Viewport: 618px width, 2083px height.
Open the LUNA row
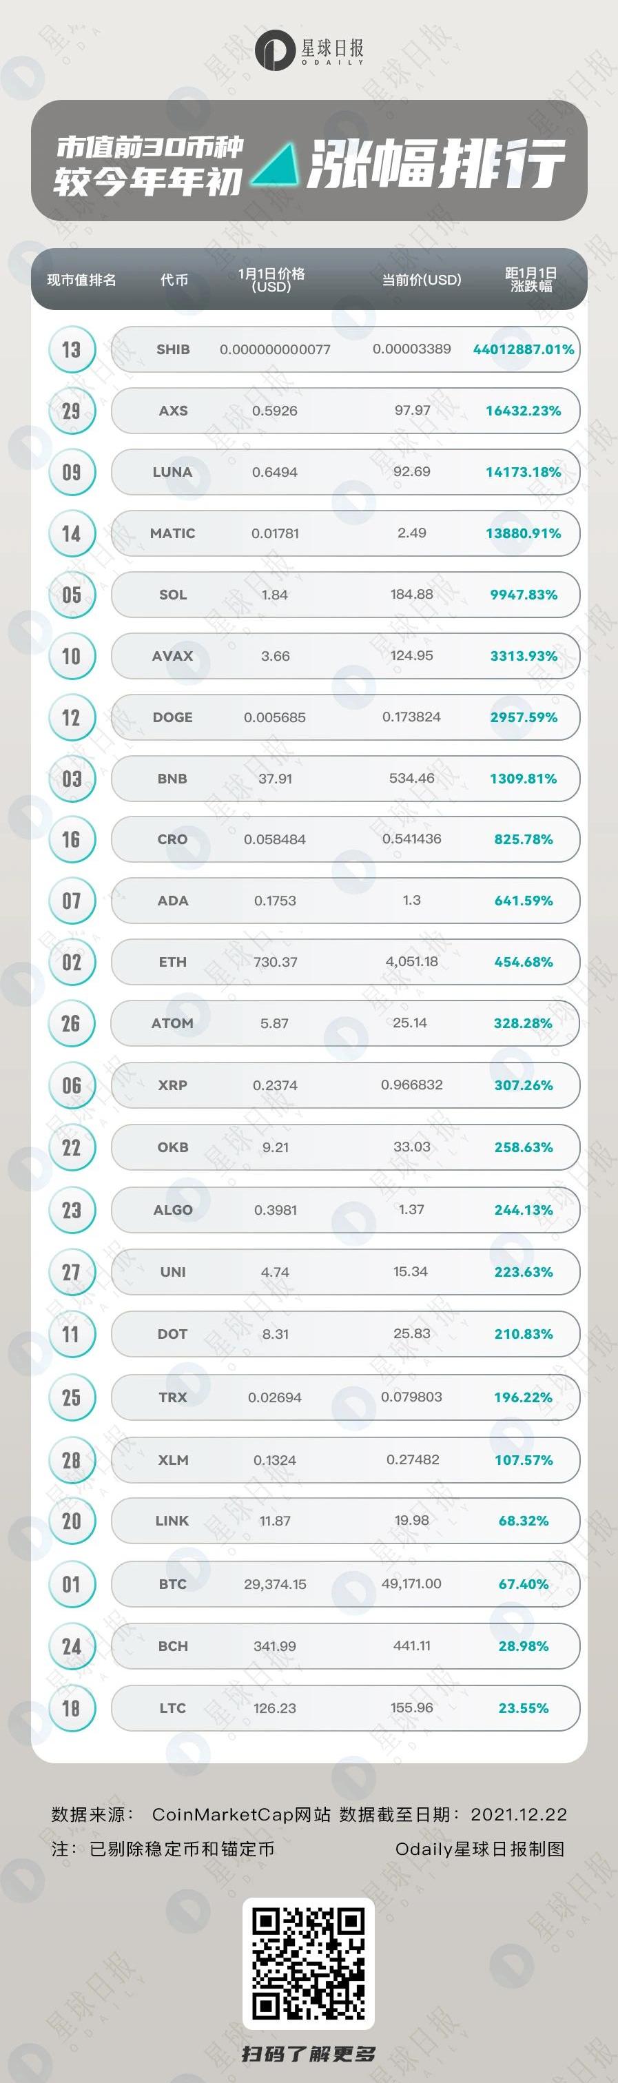click(x=345, y=472)
